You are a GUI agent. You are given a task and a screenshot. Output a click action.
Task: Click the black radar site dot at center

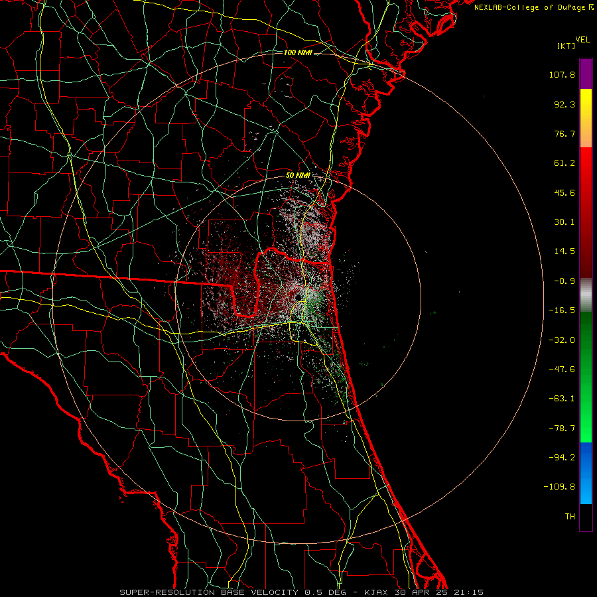coord(298,297)
